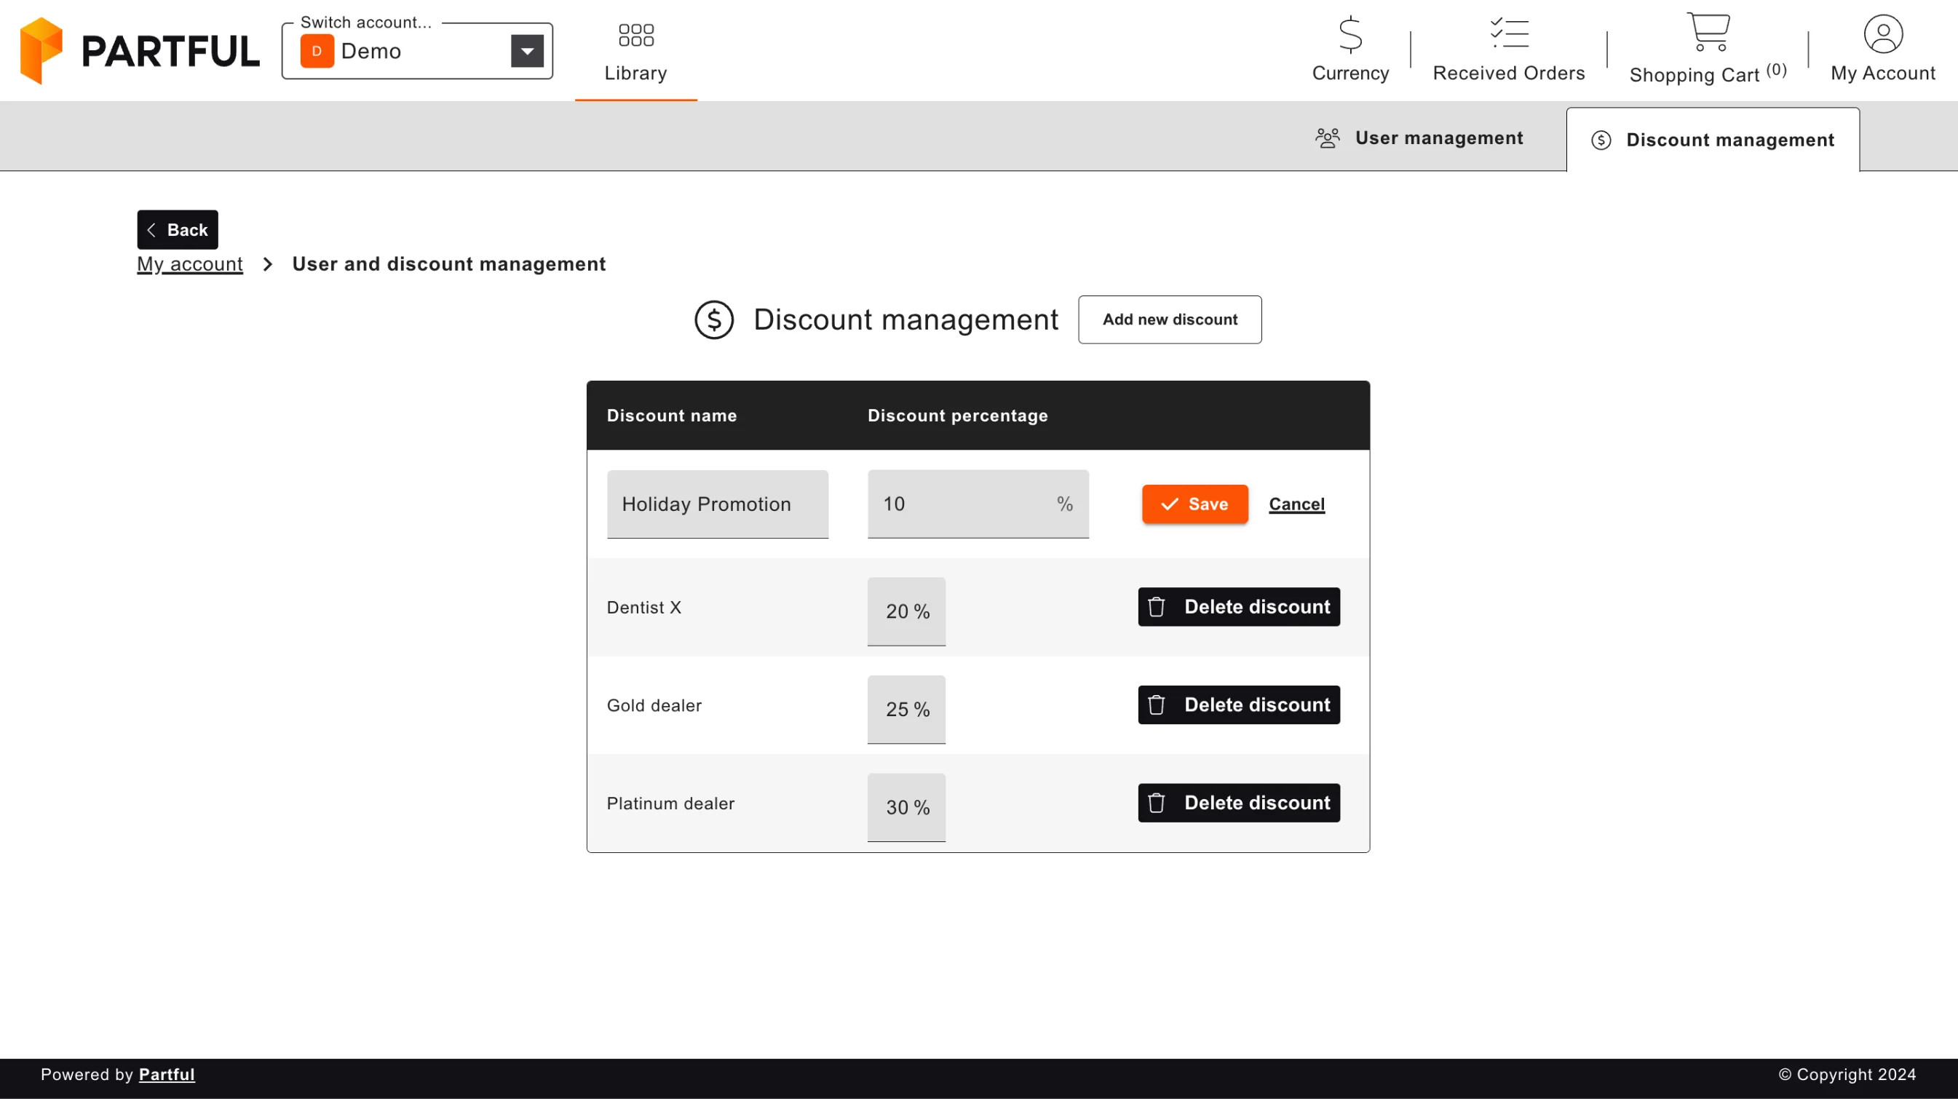
Task: Open Received Orders checklist icon
Action: (1509, 33)
